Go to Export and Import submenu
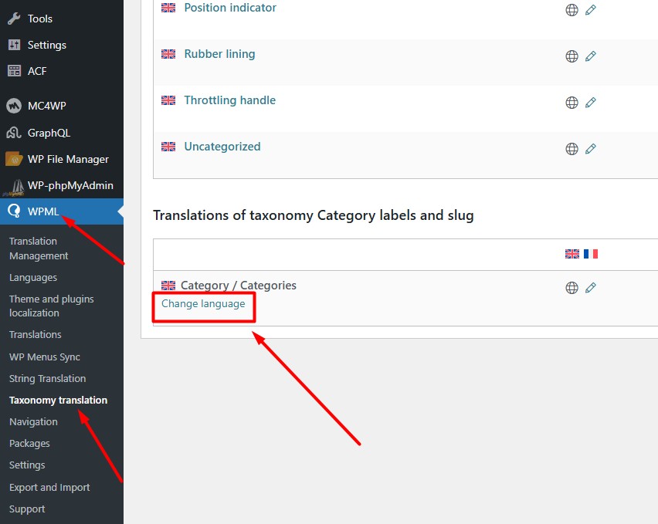Viewport: 658px width, 524px height. click(49, 488)
